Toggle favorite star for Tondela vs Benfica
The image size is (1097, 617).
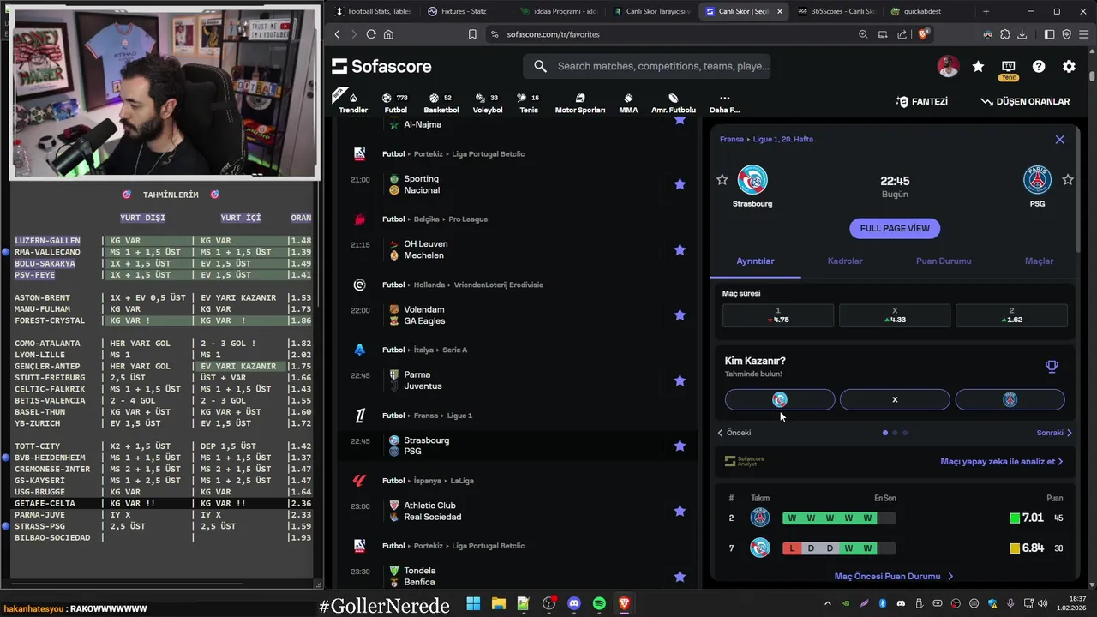pos(680,576)
